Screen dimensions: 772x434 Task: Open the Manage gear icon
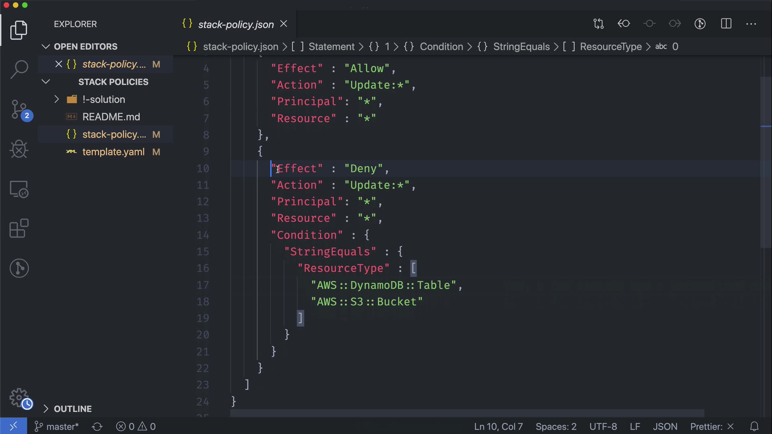point(19,398)
